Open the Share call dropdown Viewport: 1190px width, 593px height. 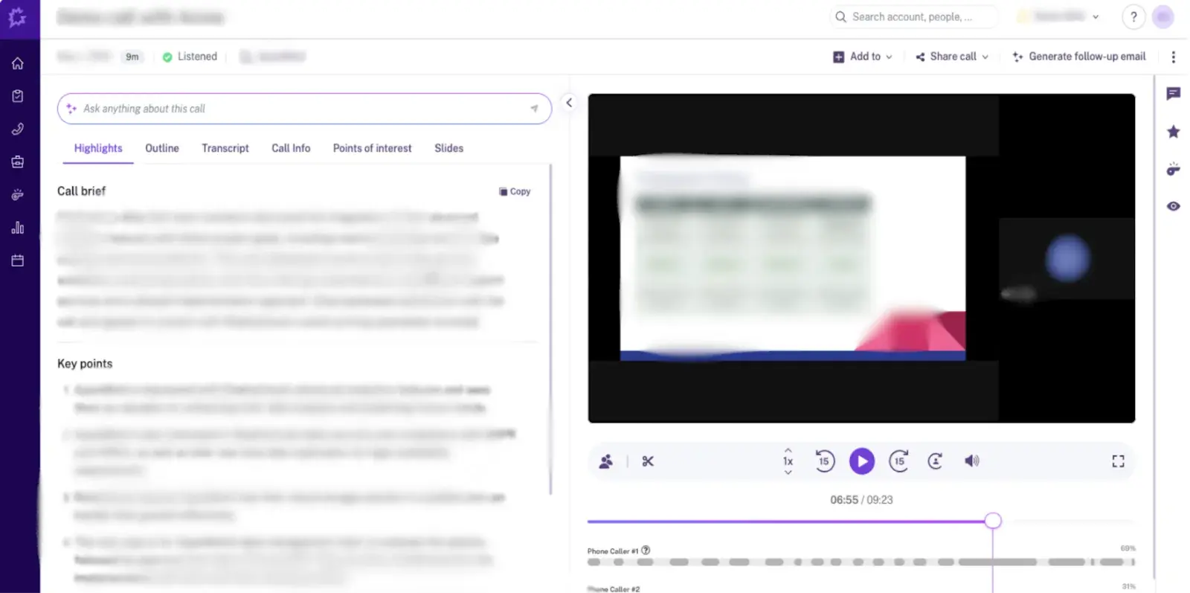point(952,57)
